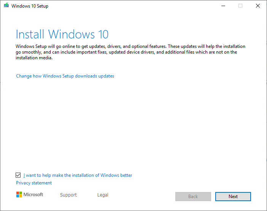Viewport: 267px width, 211px height.
Task: Click the disabled Back button
Action: (193, 197)
